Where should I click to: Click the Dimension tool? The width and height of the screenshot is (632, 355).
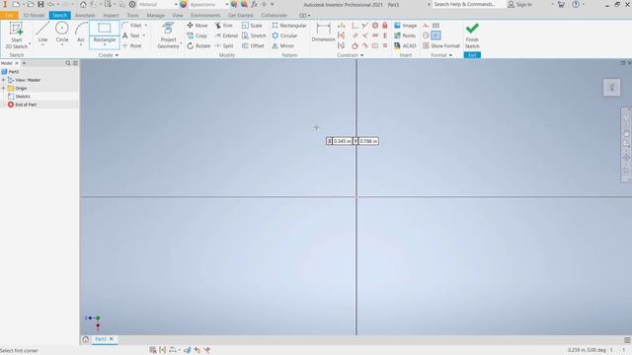coord(323,32)
